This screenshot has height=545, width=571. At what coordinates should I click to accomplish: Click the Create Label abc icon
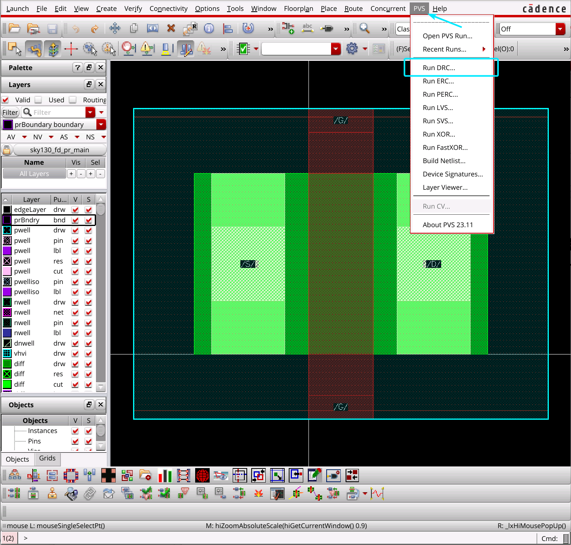(x=307, y=28)
